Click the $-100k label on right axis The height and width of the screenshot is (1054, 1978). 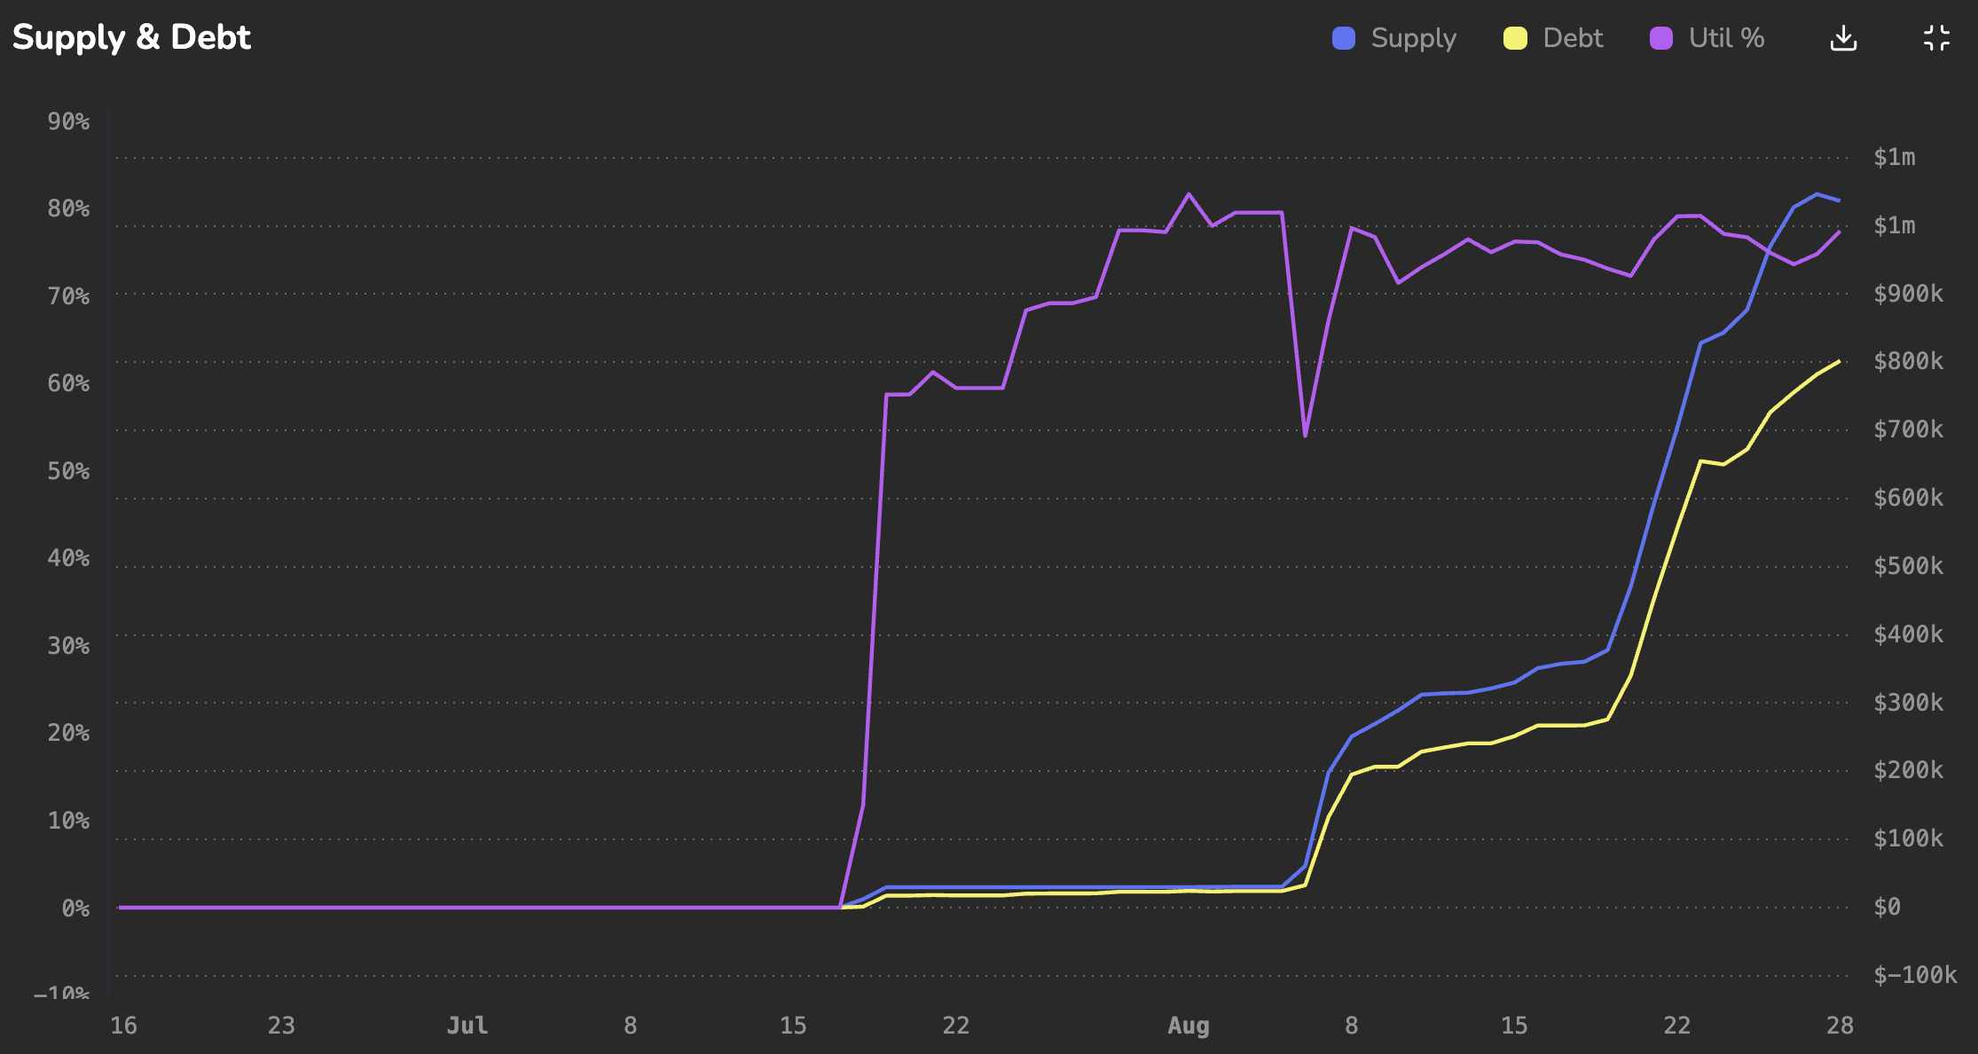click(x=1915, y=975)
